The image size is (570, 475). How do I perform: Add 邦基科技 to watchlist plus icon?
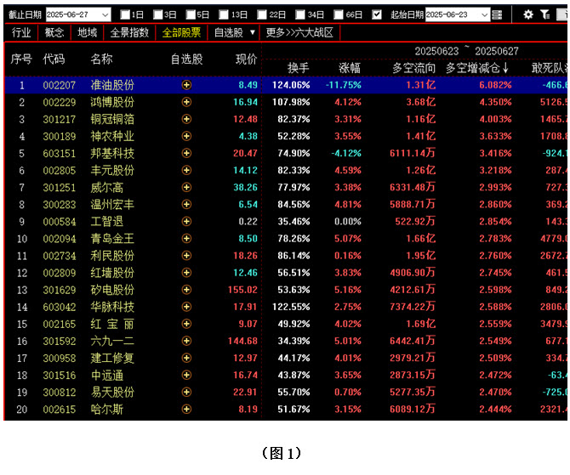click(x=186, y=153)
